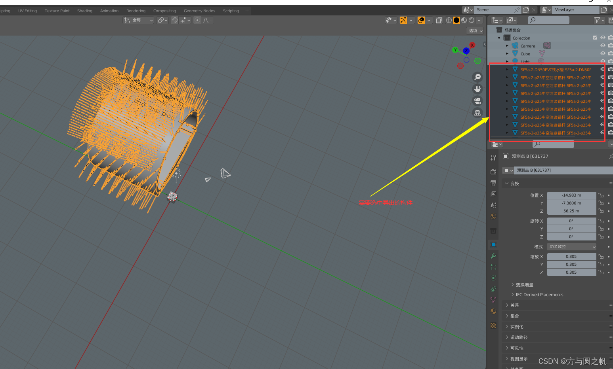Click the zoom magnifier gizmo in viewport
The height and width of the screenshot is (369, 613).
tap(477, 77)
